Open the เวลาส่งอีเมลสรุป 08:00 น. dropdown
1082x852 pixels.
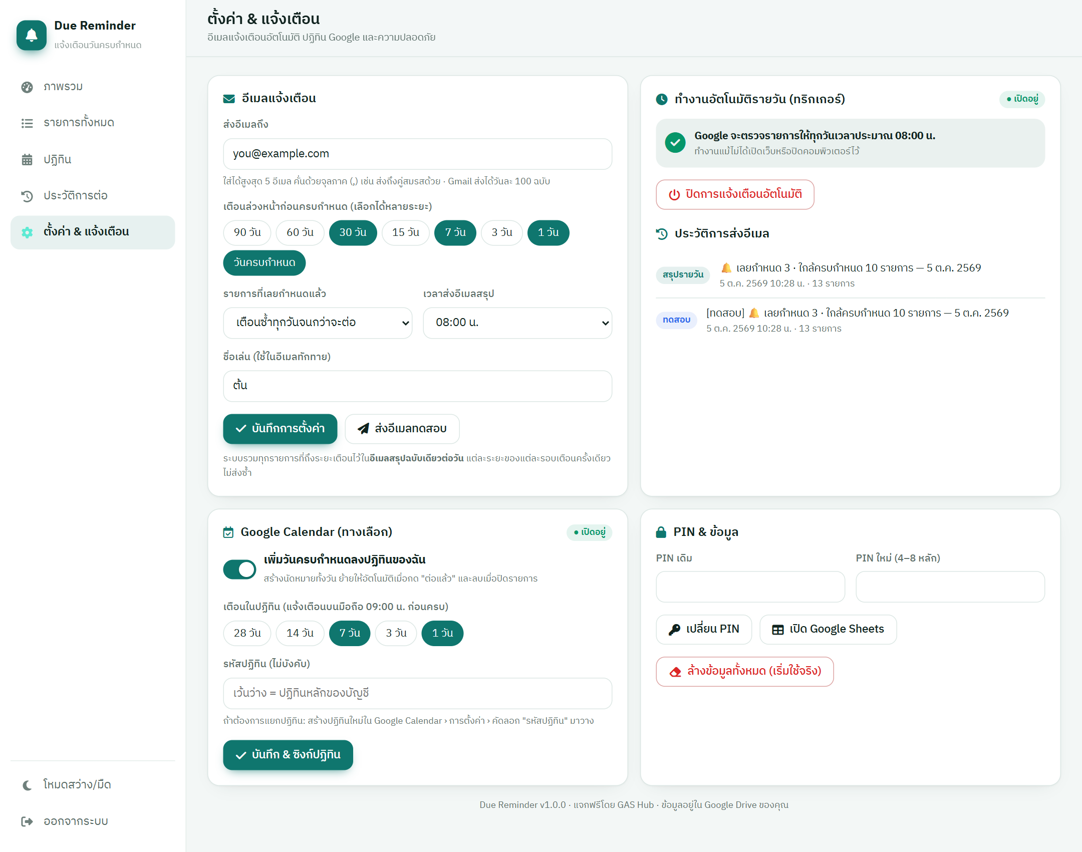pyautogui.click(x=517, y=323)
